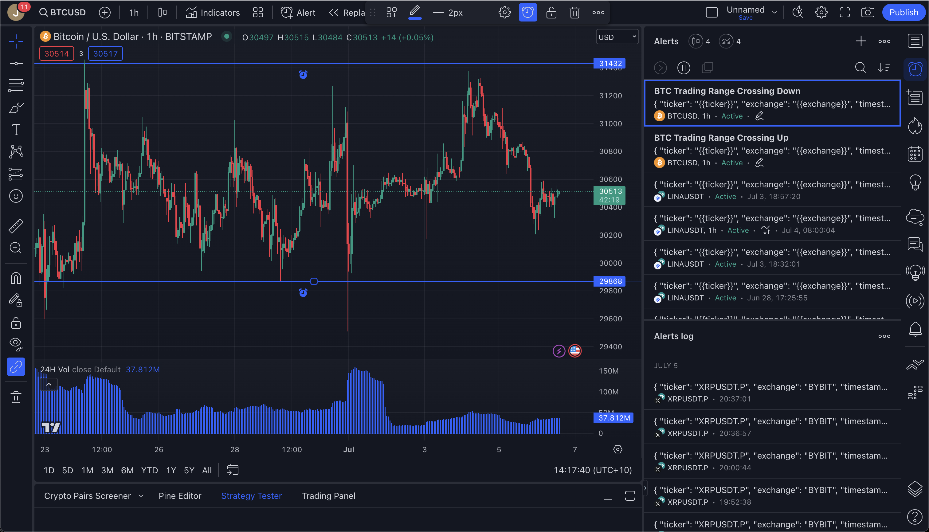The image size is (929, 532).
Task: Select the trend line drawing tool
Action: pos(16,64)
